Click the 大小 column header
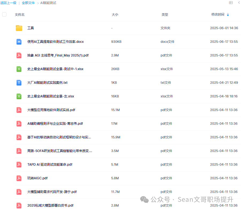This screenshot has height=209, width=241. tap(115, 15)
